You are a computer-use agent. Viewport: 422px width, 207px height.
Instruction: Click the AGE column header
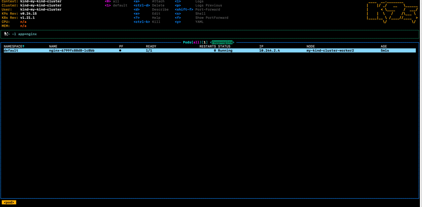pos(384,46)
